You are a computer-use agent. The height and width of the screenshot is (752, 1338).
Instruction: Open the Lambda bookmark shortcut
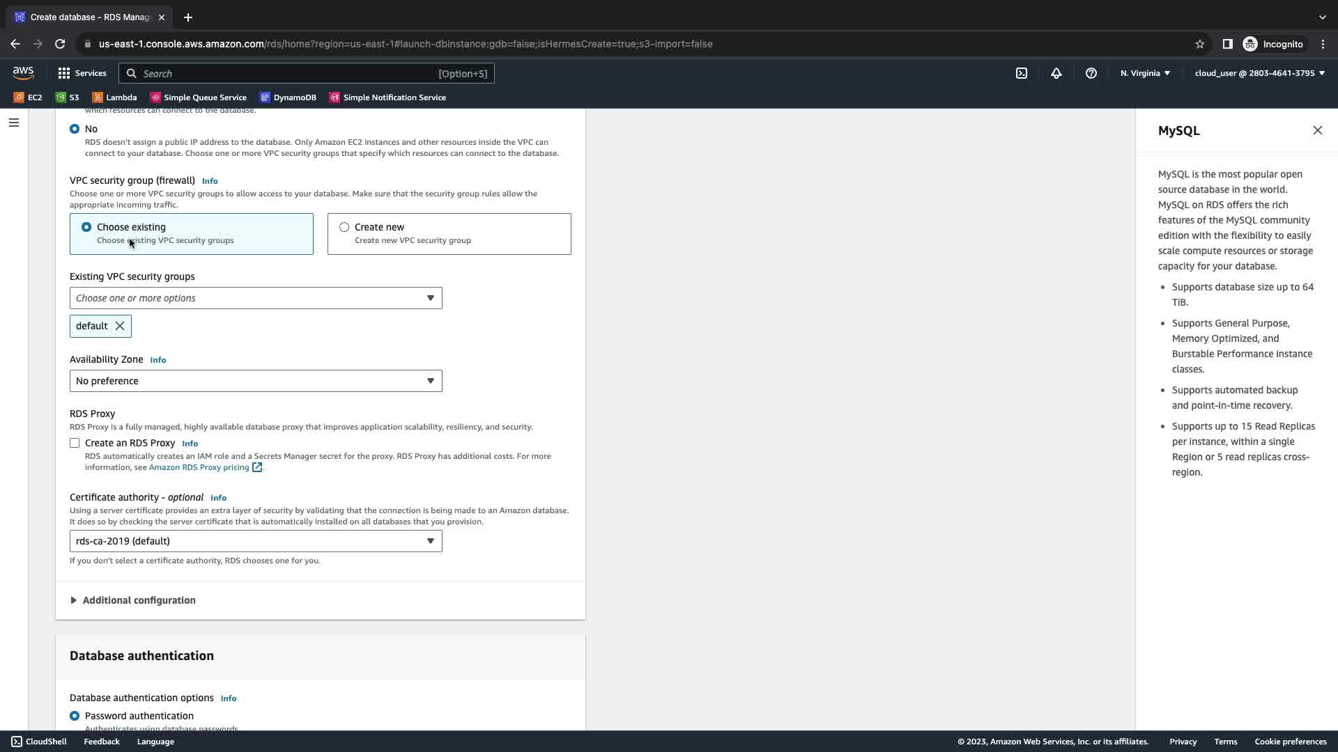coord(115,97)
